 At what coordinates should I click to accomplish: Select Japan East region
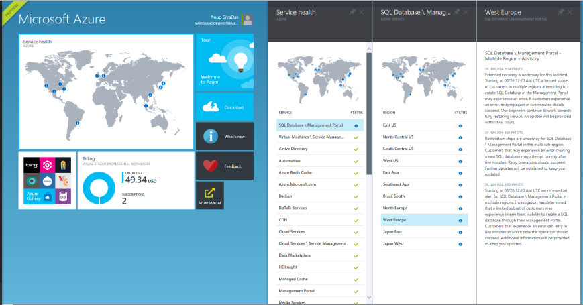(424, 232)
